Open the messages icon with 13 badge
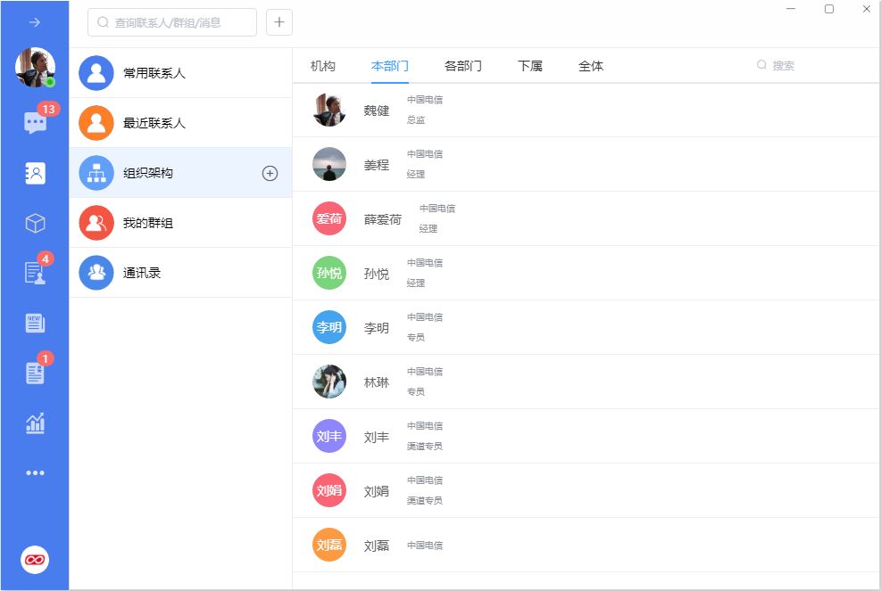 [x=36, y=123]
